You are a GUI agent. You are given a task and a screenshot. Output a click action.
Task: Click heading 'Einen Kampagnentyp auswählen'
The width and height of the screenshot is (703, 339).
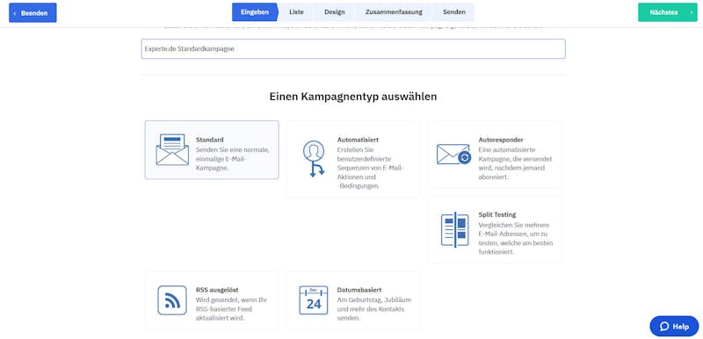353,97
